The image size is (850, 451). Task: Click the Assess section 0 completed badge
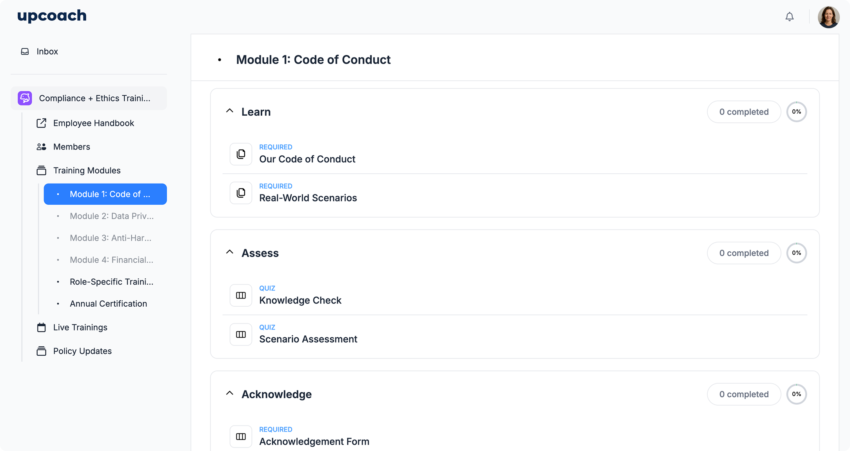pyautogui.click(x=744, y=253)
